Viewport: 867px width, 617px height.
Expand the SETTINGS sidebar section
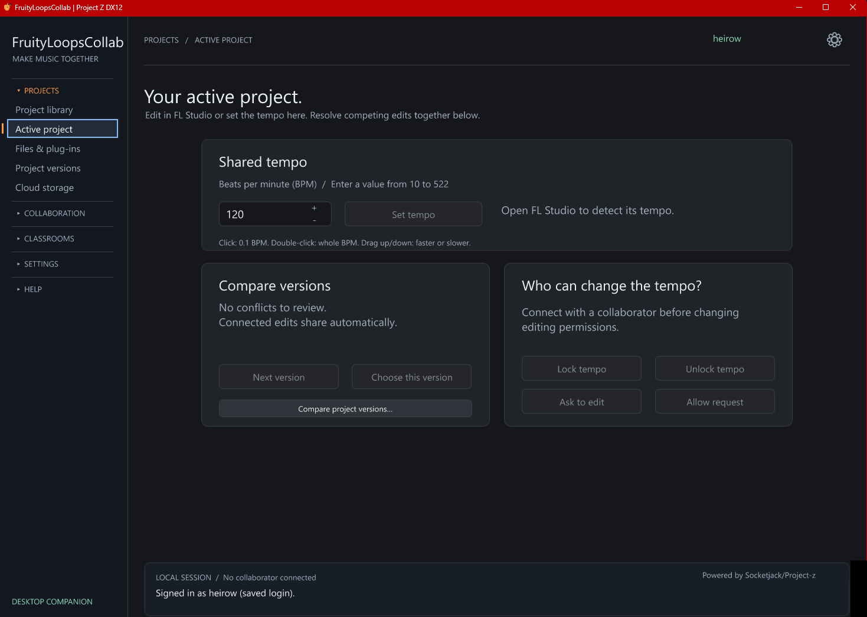tap(37, 264)
